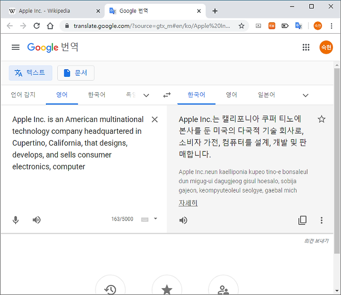This screenshot has height=295, width=341.
Task: View site security lock info
Action: point(67,26)
